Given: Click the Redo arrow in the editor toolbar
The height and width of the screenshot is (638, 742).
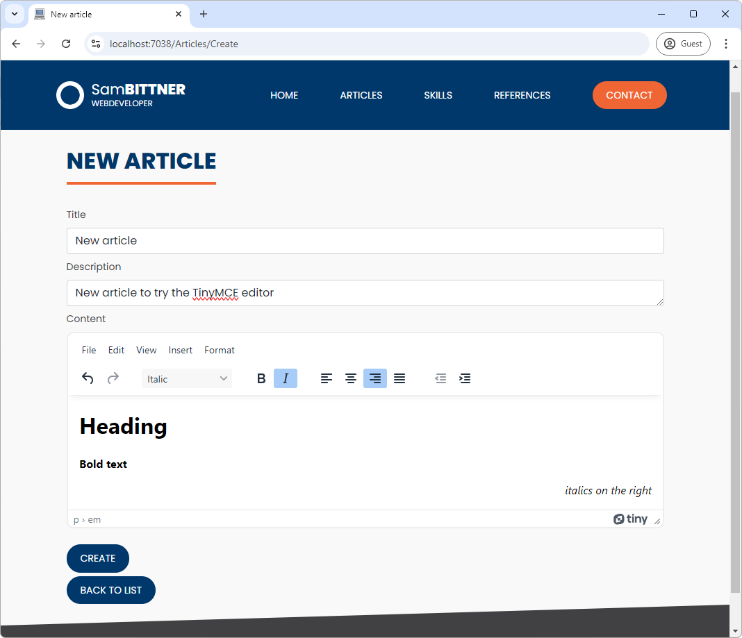Looking at the screenshot, I should click(x=113, y=378).
